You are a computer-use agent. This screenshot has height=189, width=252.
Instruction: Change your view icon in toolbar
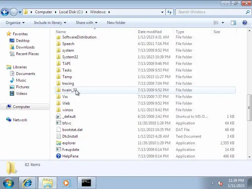216,23
